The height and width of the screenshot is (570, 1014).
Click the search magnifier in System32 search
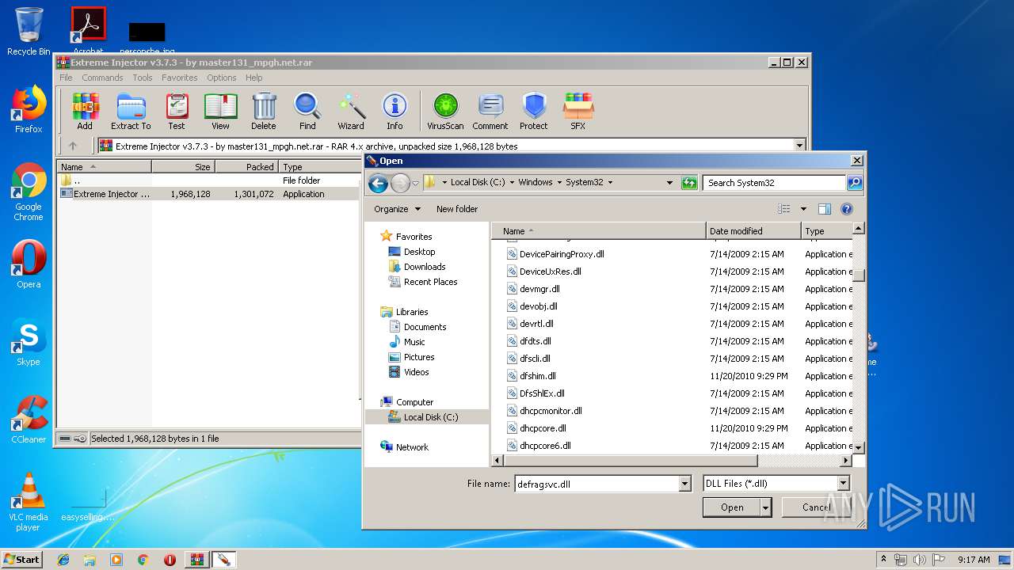pos(855,182)
